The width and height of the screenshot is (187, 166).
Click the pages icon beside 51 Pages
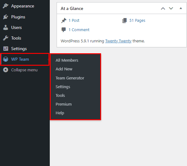click(124, 21)
